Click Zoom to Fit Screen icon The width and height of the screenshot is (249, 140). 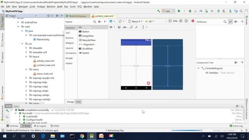pyautogui.click(x=186, y=21)
